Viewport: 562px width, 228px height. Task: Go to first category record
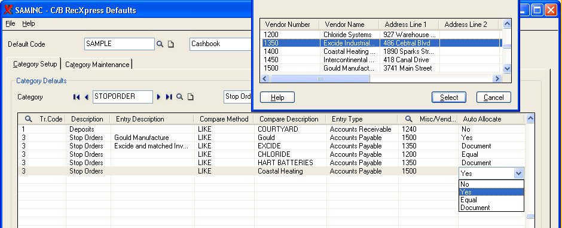point(76,97)
